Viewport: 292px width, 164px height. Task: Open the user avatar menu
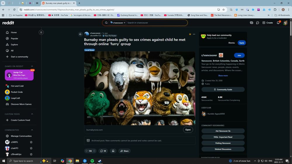pyautogui.click(x=285, y=23)
